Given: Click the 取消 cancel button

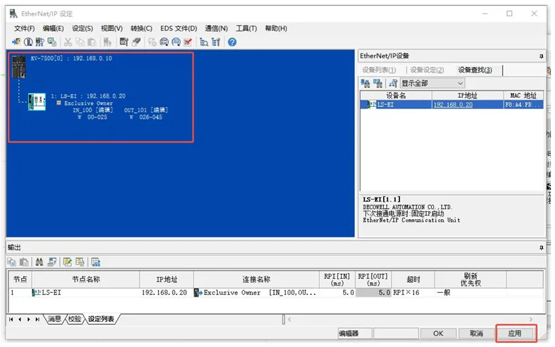Looking at the screenshot, I should [x=476, y=333].
